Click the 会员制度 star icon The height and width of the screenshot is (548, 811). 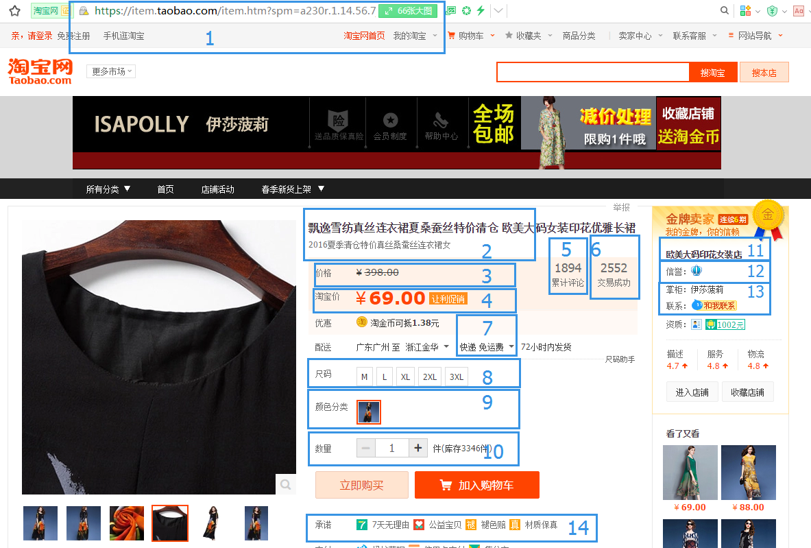(391, 120)
